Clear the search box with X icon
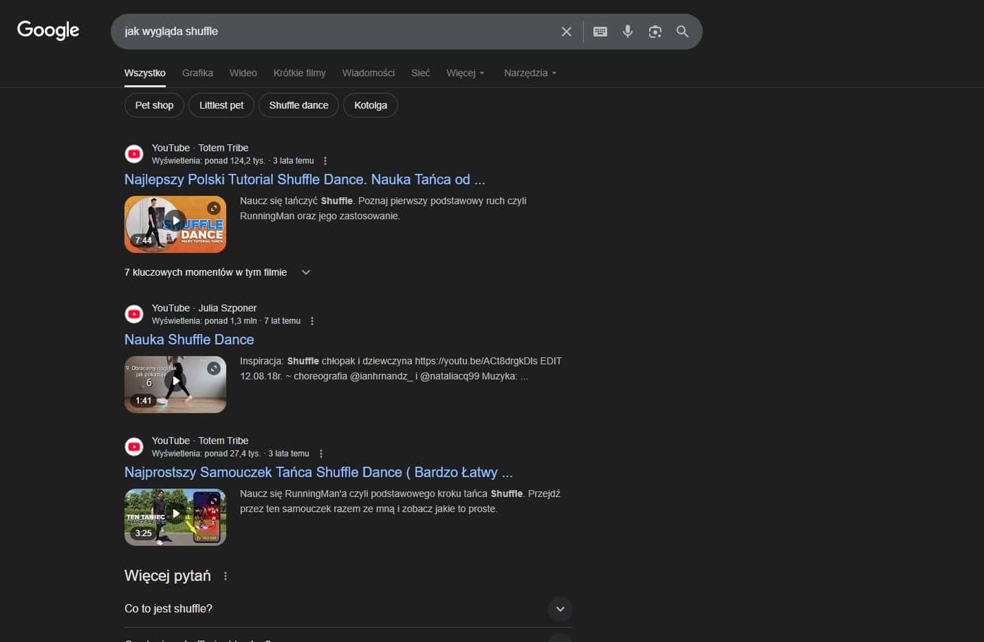This screenshot has height=642, width=984. tap(566, 32)
